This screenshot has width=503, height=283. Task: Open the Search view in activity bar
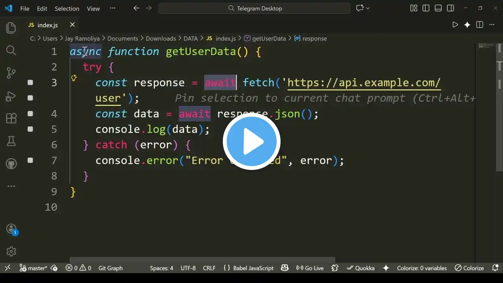[11, 50]
